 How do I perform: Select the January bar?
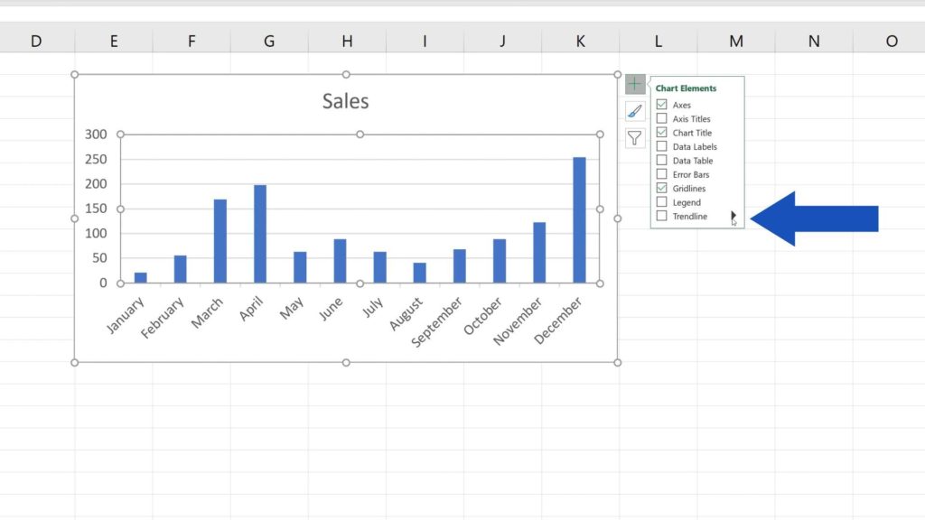(x=140, y=278)
